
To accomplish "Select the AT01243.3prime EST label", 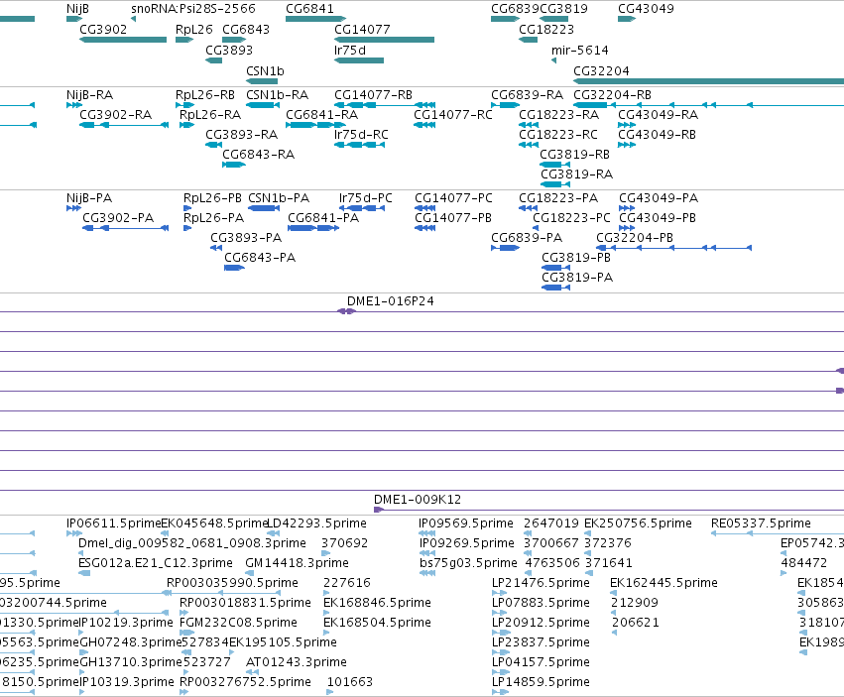I will click(x=297, y=662).
